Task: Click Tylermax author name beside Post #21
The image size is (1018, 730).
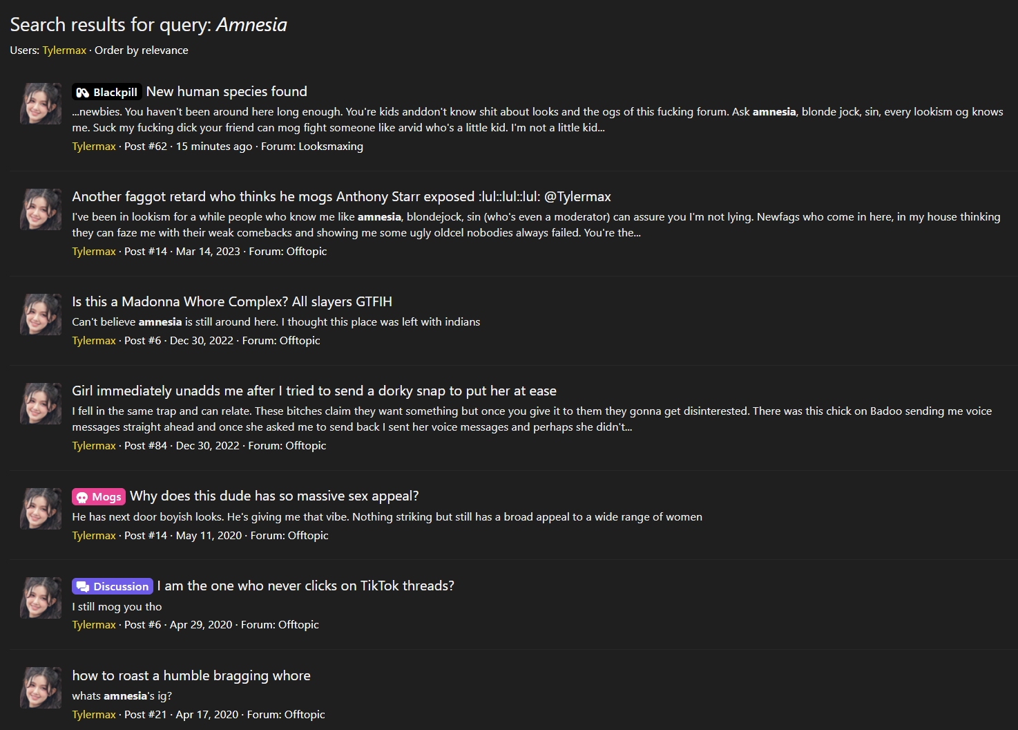Action: [x=94, y=715]
